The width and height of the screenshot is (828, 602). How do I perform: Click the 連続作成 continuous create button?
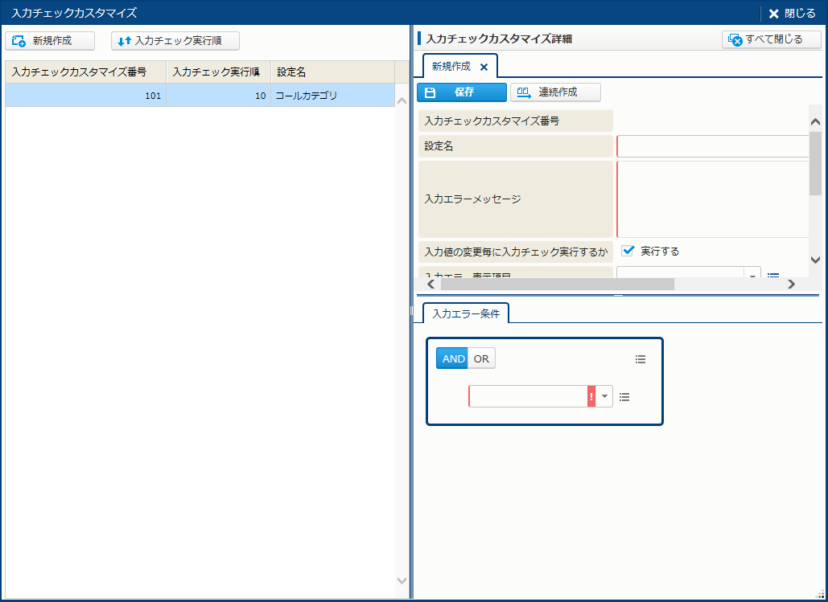click(555, 92)
